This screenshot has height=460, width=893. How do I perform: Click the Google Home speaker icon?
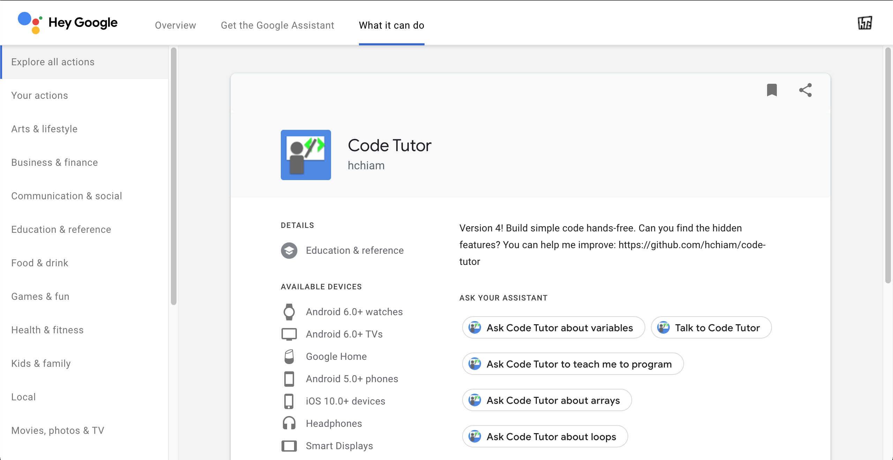[289, 356]
